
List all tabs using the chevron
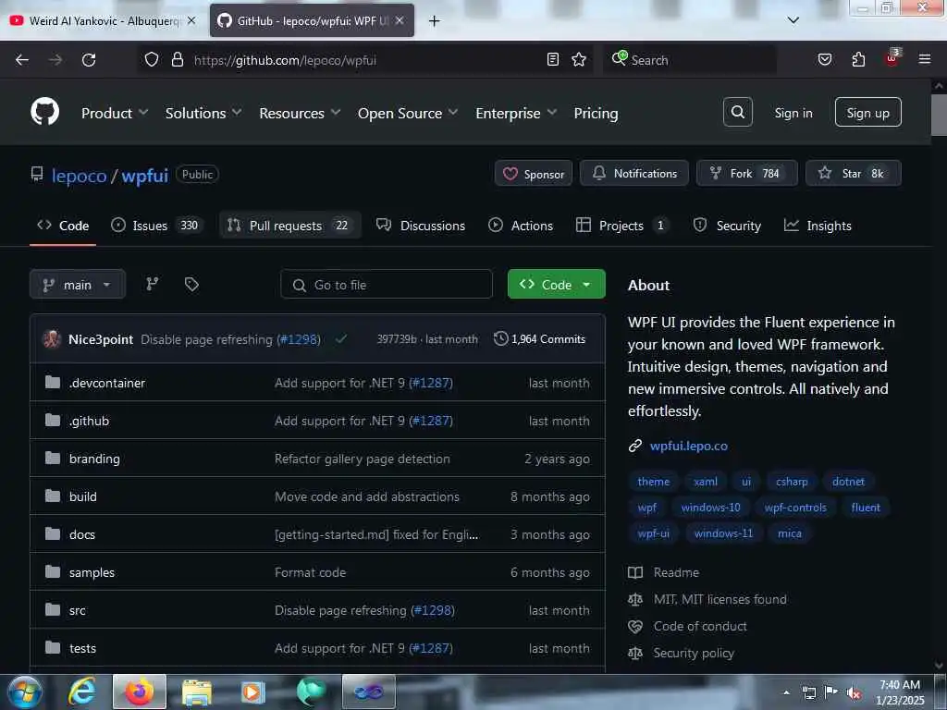tap(793, 20)
